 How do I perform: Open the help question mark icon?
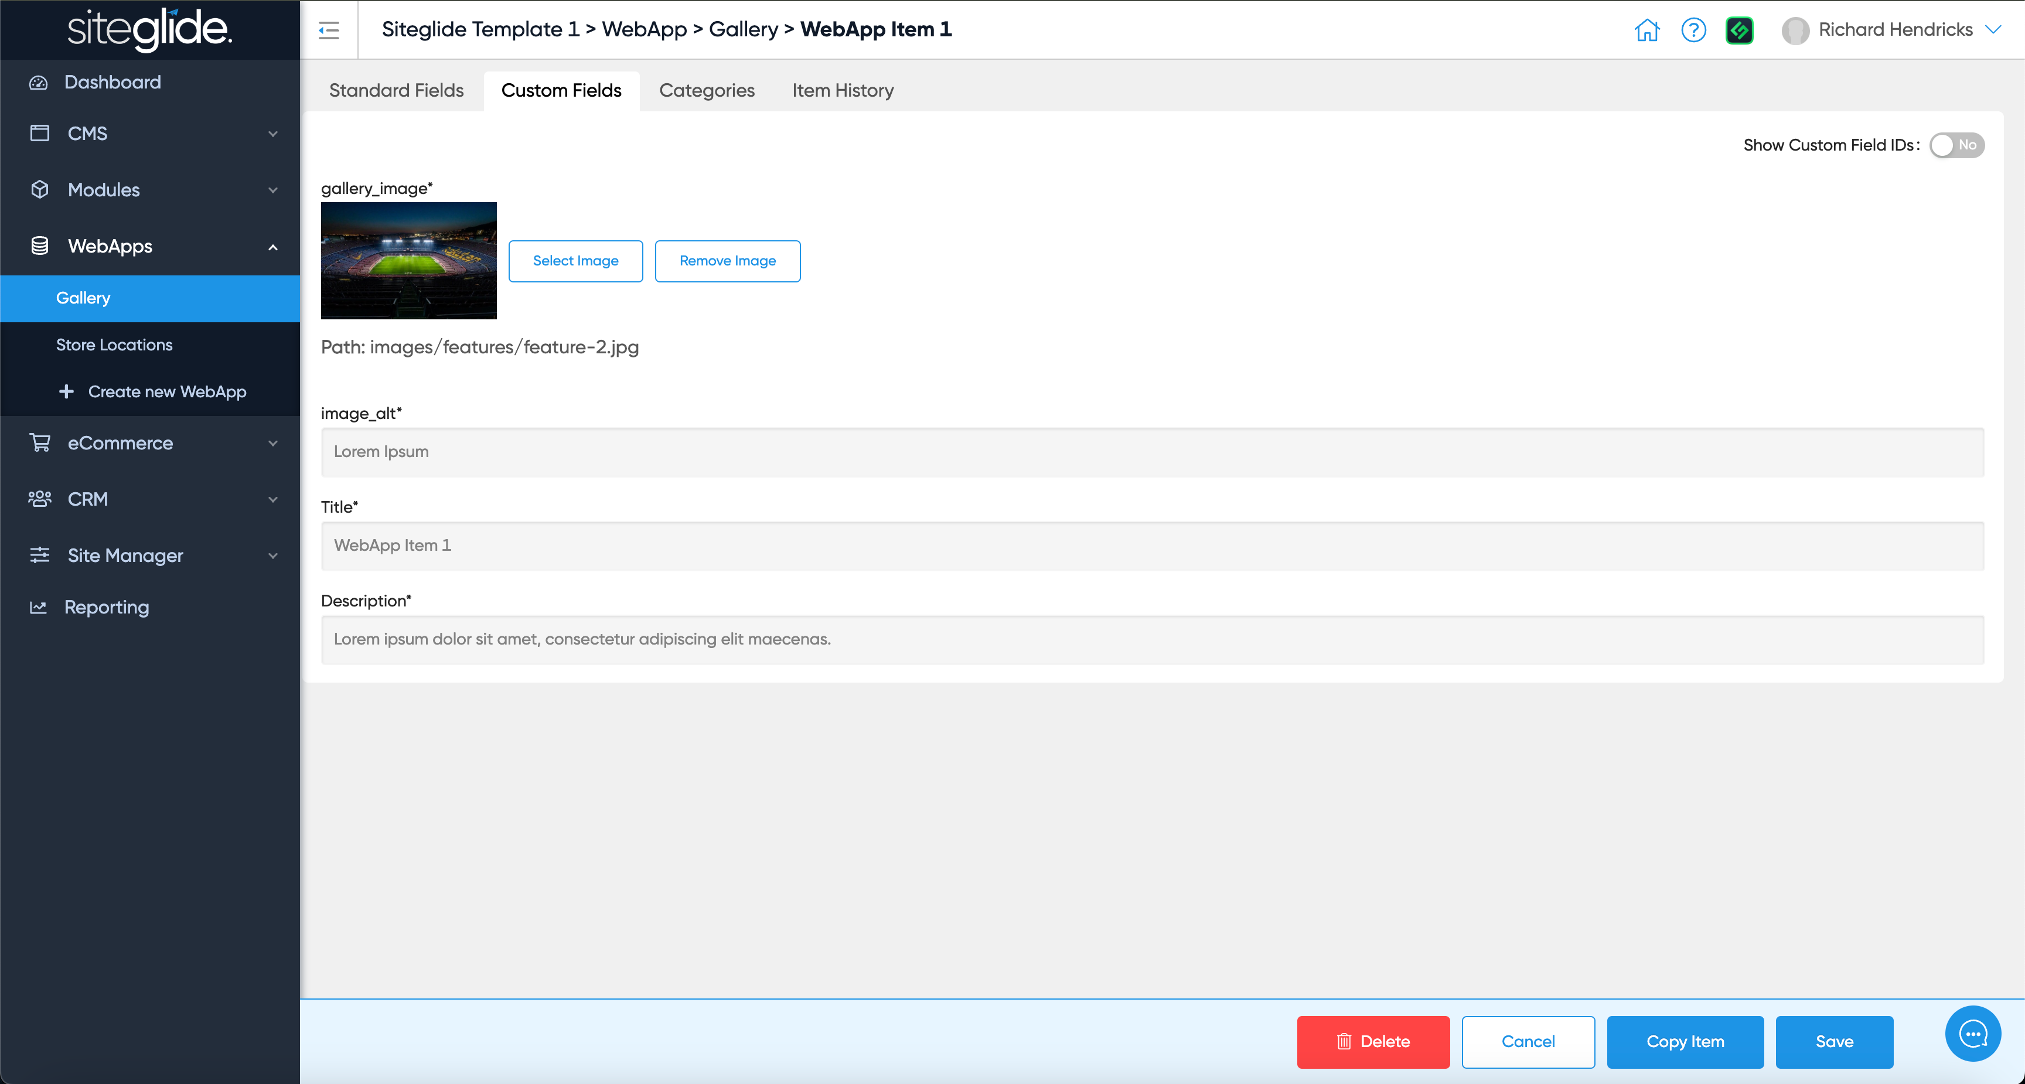(1693, 30)
